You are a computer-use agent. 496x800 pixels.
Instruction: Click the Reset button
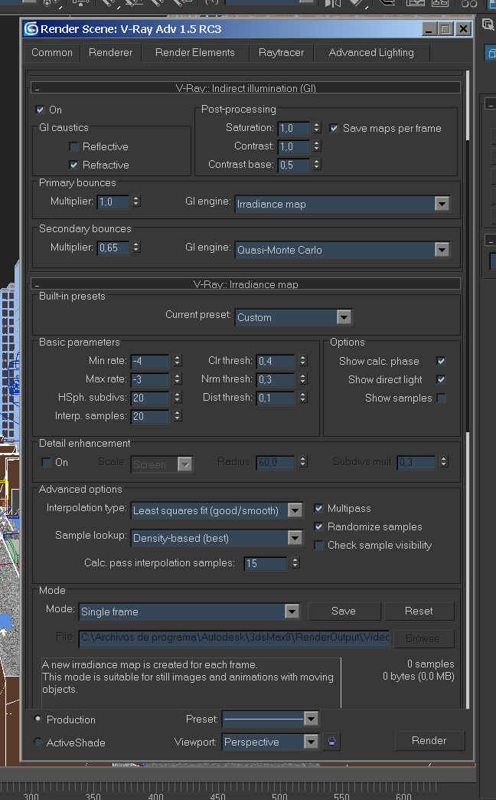(419, 611)
